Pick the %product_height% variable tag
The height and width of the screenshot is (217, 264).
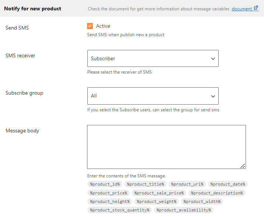pos(110,201)
